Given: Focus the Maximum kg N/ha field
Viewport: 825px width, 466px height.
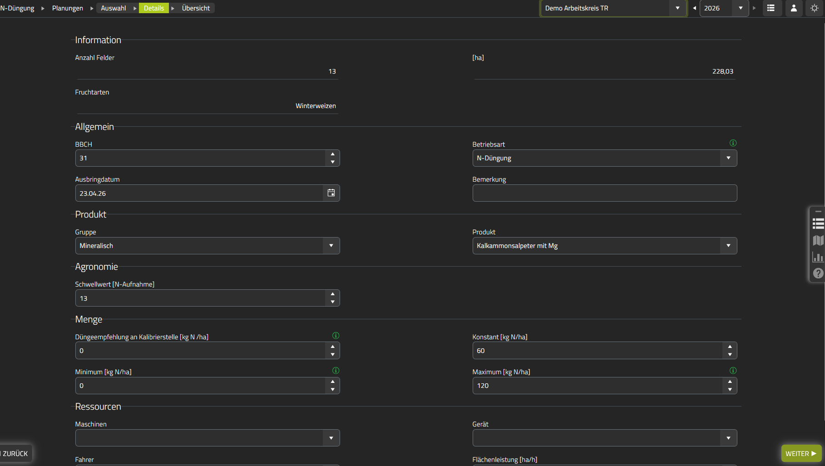Looking at the screenshot, I should [x=598, y=386].
